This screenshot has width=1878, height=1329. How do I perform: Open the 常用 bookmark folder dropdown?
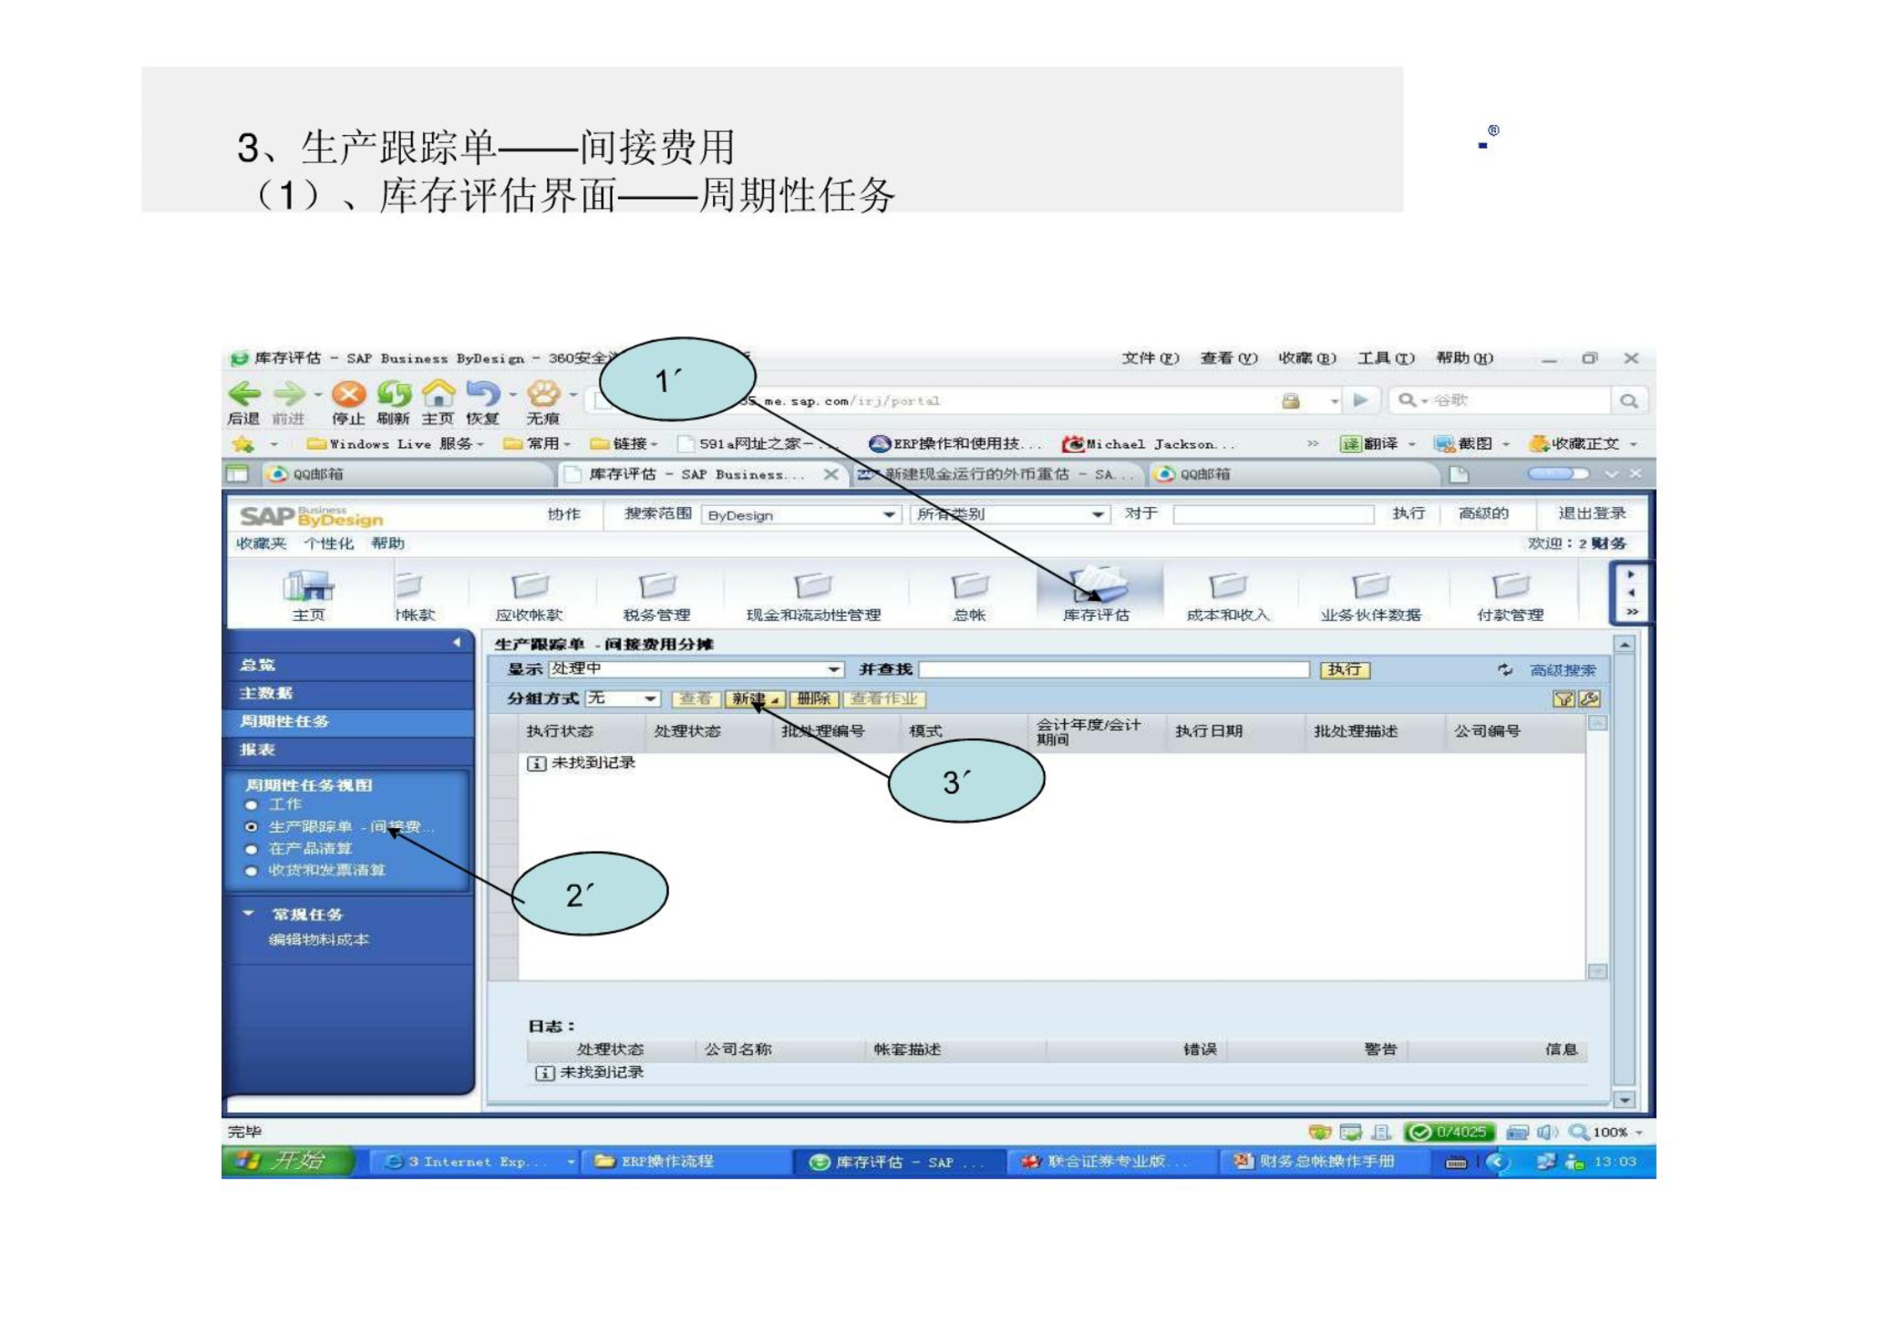[537, 444]
